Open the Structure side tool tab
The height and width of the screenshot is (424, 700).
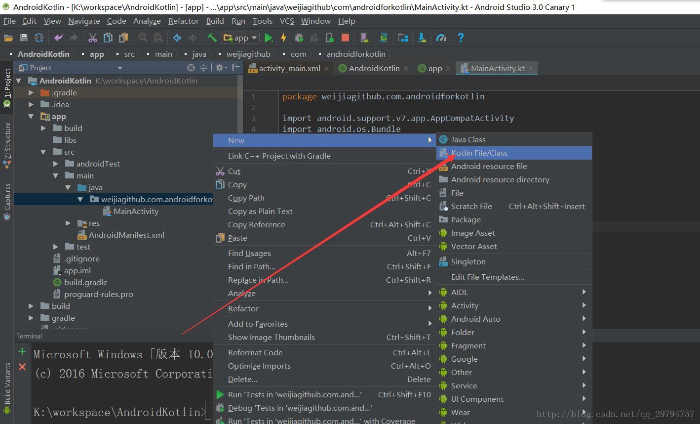coord(7,146)
